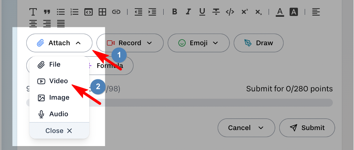Insert a blockquote using quote icon
Screen dimensions: 354x150
click(47, 12)
